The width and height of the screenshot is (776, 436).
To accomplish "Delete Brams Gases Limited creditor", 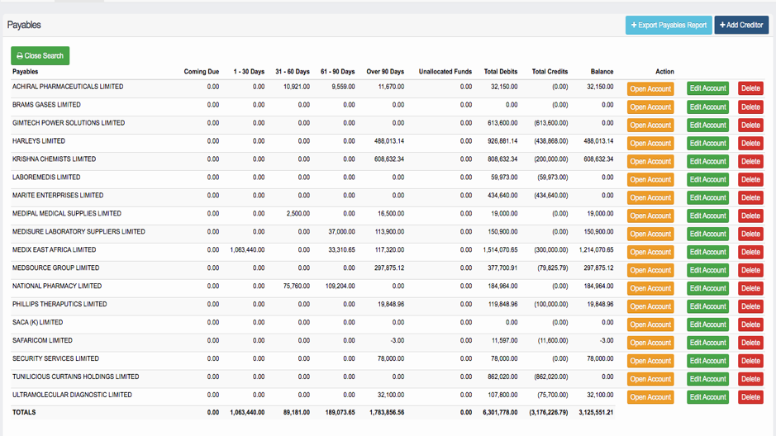I will [750, 107].
